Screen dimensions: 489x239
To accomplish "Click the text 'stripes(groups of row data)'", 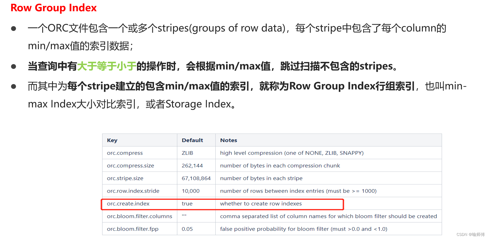I will [222, 28].
